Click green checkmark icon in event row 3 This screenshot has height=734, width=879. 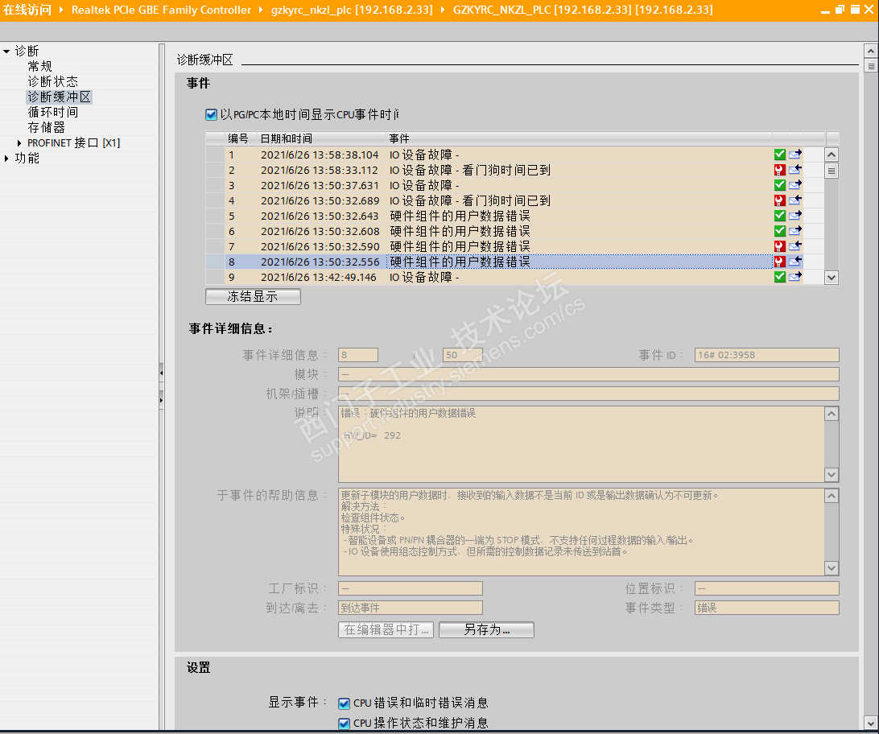click(x=779, y=185)
